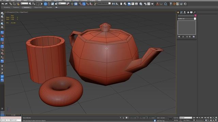This screenshot has height=122, width=218.
Task: Open Render Setup from toolbar
Action: (x=145, y=4)
